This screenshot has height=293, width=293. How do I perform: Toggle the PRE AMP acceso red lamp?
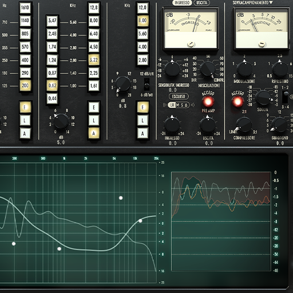click(208, 101)
